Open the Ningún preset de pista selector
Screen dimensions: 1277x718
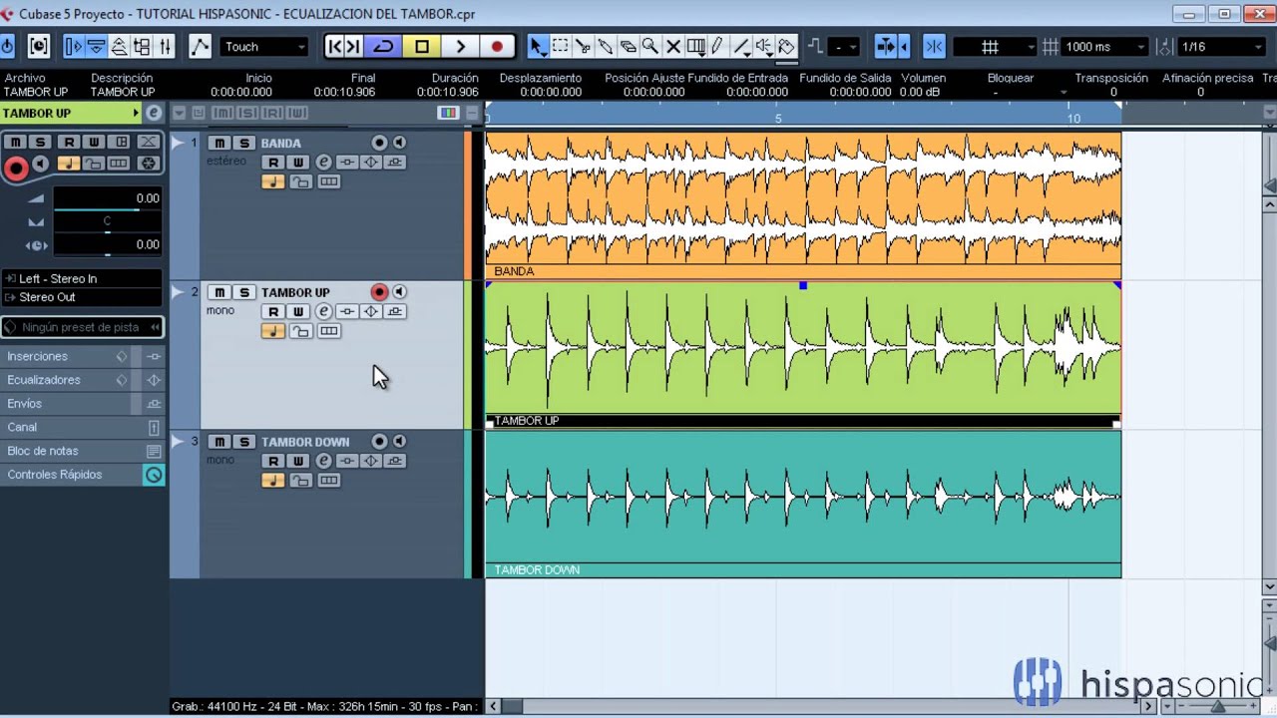click(82, 327)
